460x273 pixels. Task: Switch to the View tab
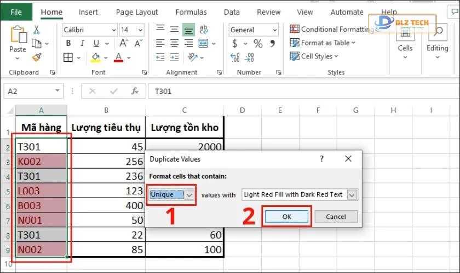coord(305,12)
